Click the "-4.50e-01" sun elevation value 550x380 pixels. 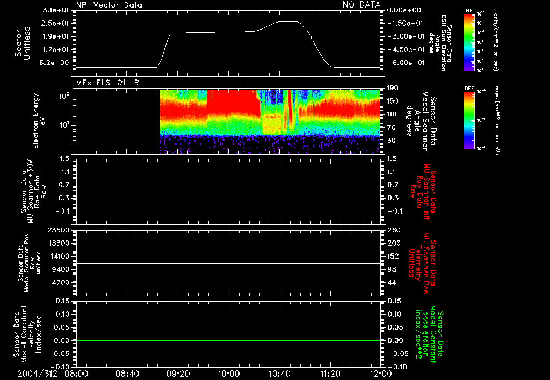coord(406,49)
